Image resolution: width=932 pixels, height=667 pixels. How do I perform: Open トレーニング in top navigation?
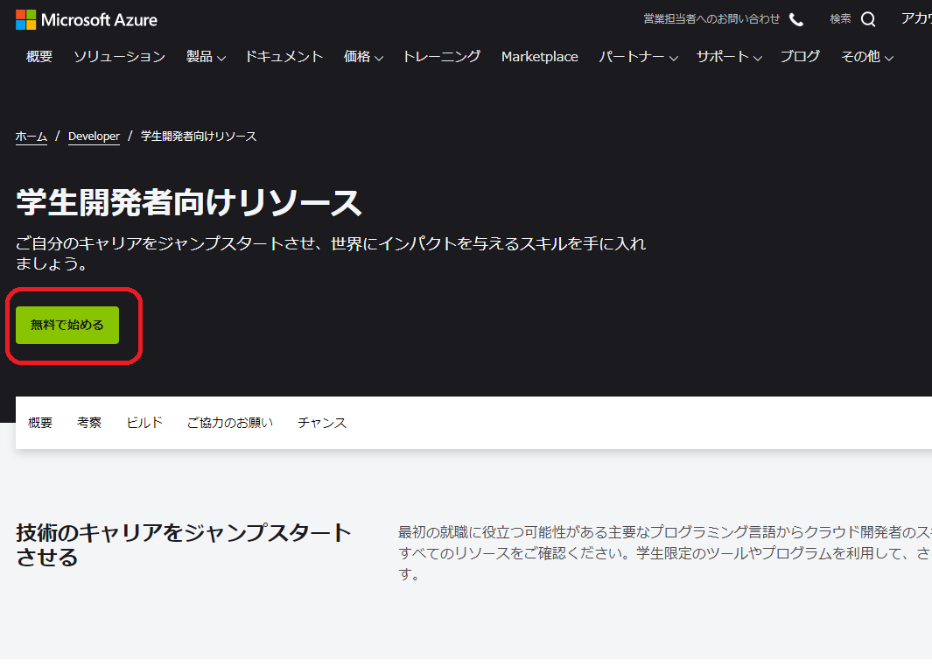tap(442, 57)
